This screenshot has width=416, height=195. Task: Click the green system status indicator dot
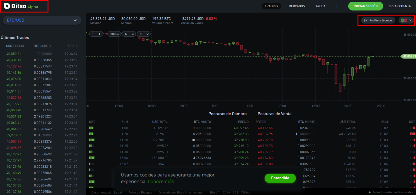369,192
